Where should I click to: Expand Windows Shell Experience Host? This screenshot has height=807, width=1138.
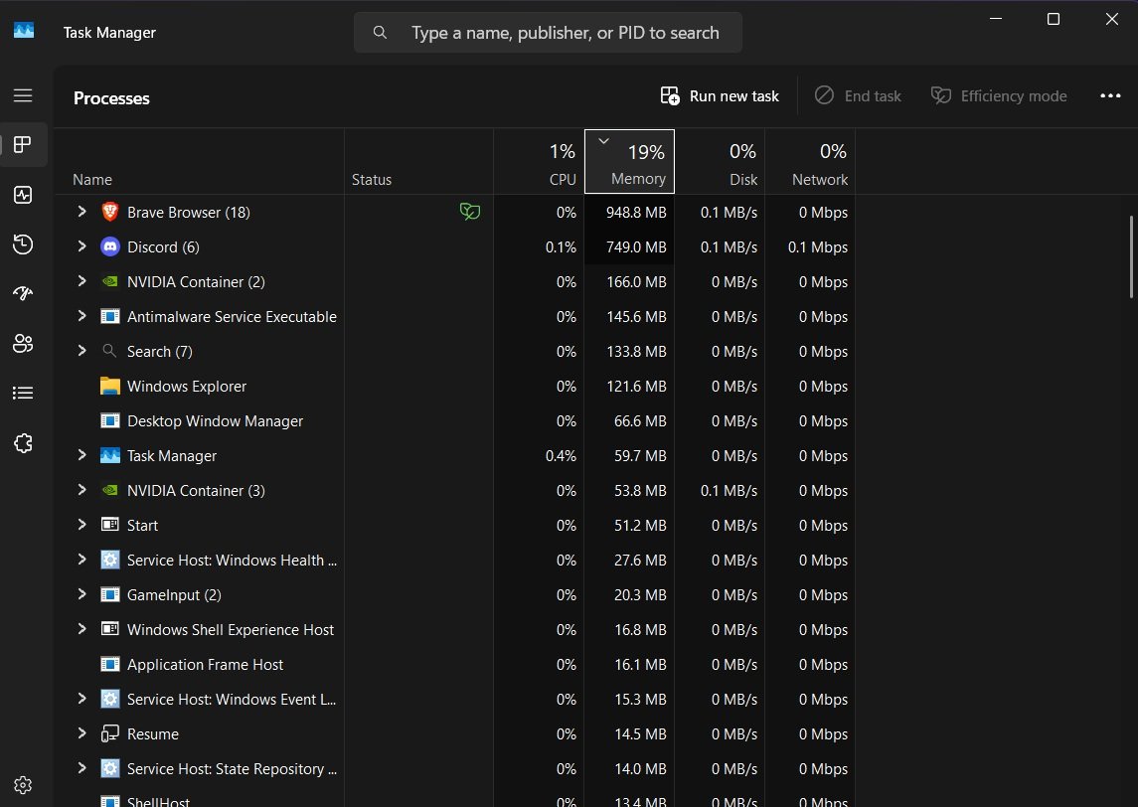(x=82, y=629)
